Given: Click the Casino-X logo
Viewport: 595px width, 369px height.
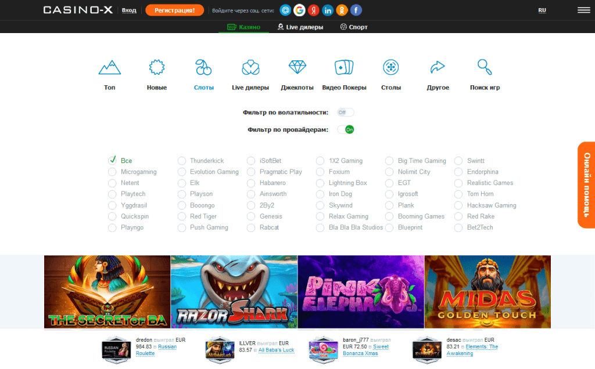Looking at the screenshot, I should pyautogui.click(x=78, y=10).
